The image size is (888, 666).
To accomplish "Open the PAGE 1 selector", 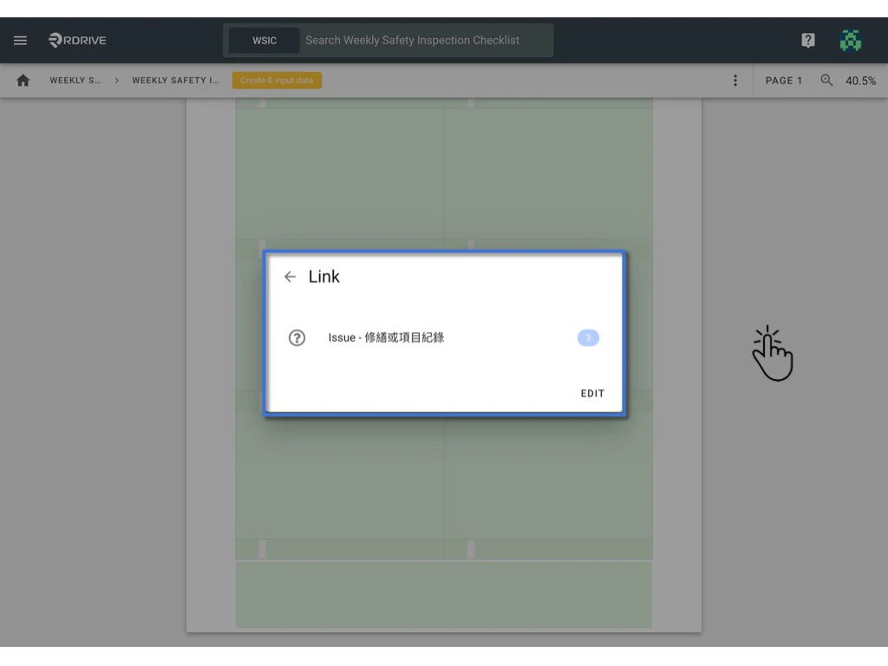I will [784, 80].
